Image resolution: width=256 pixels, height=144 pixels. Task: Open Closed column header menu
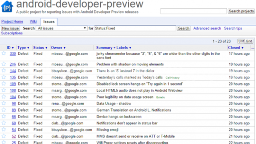pyautogui.click(x=236, y=48)
